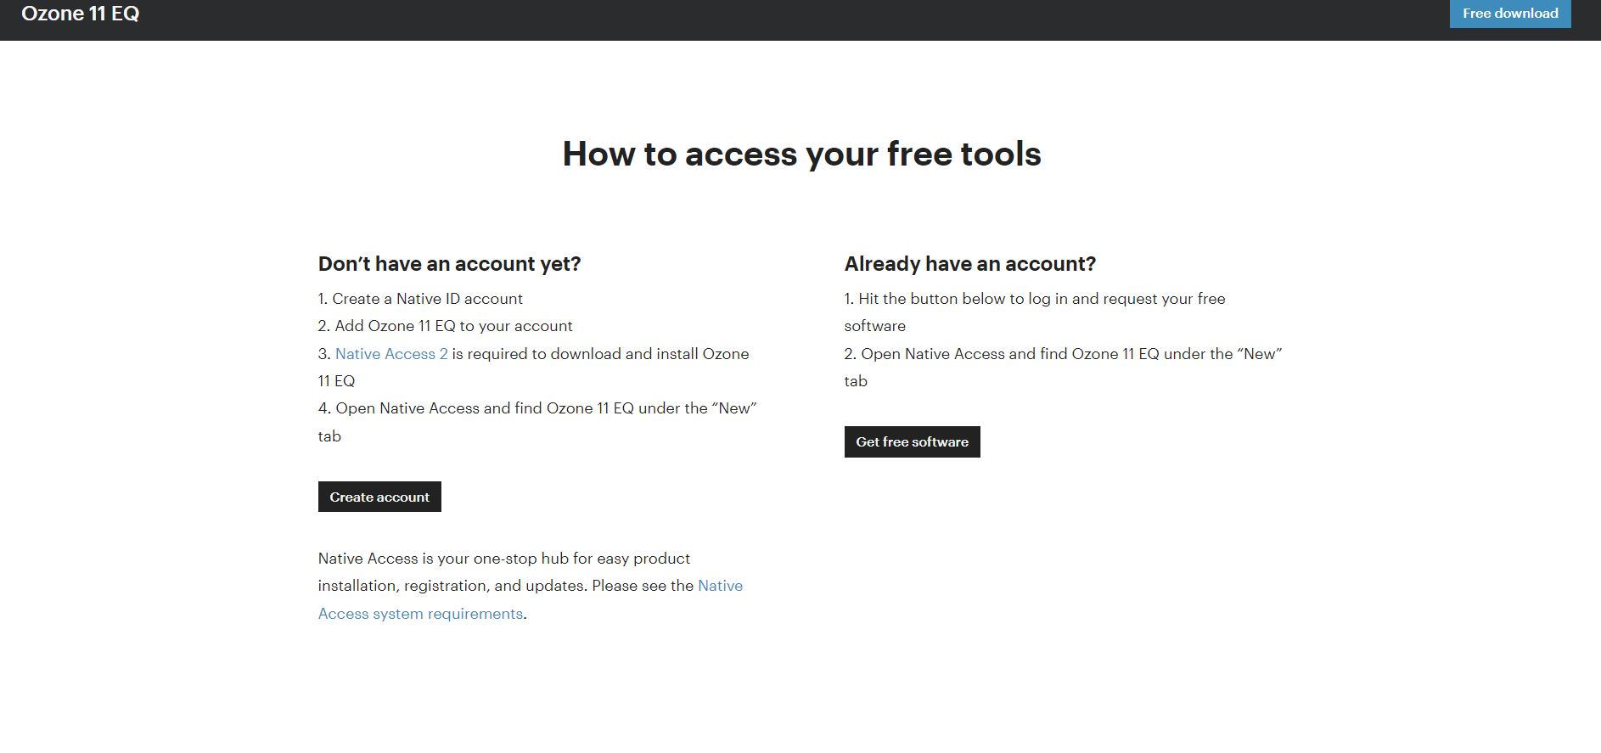Click the Create account button
The image size is (1601, 753).
coord(379,497)
